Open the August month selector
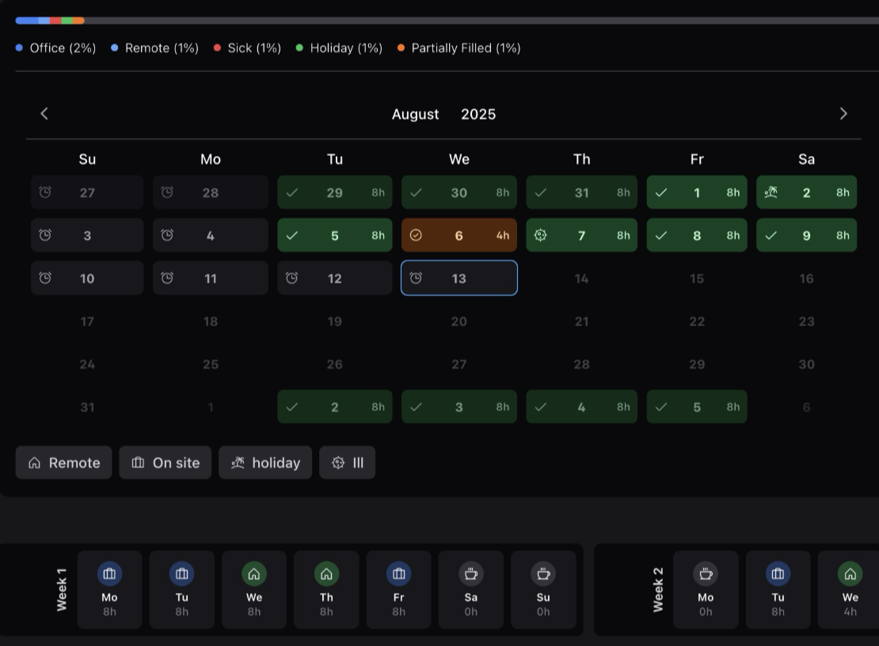Screen dimensions: 879x646 (x=415, y=114)
